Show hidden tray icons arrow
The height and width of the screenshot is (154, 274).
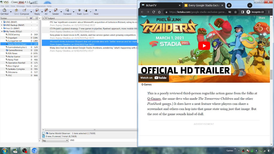tap(239, 151)
